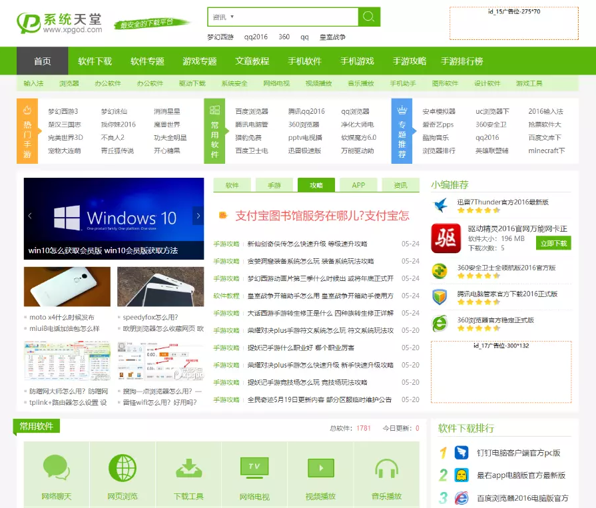
Task: Click the id_15 ad placeholder banner
Action: point(514,23)
